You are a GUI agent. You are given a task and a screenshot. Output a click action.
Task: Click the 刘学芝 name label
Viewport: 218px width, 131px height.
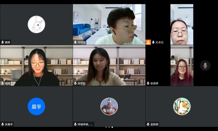click(x=82, y=42)
